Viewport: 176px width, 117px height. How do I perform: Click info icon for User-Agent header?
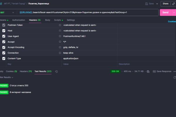60,36
